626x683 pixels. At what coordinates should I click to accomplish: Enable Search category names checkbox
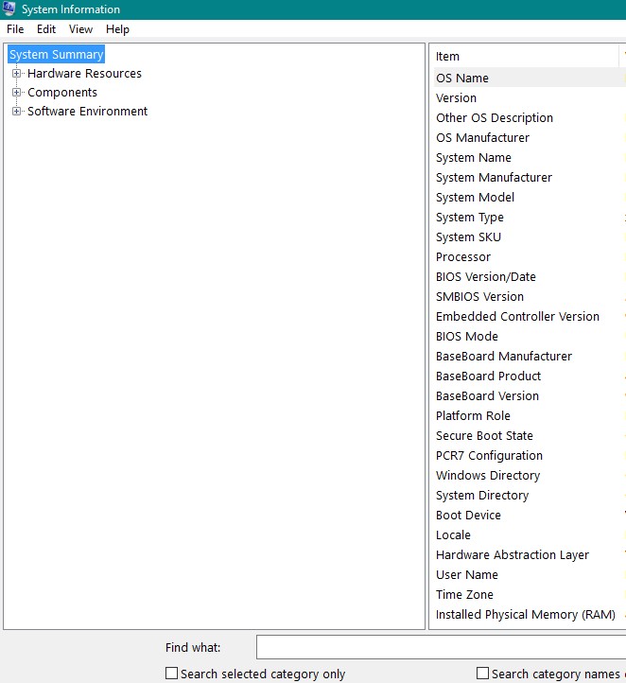click(482, 674)
